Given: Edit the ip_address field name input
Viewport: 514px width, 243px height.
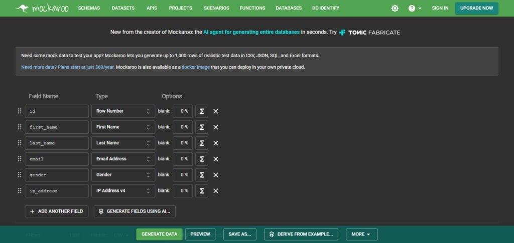Looking at the screenshot, I should 57,191.
